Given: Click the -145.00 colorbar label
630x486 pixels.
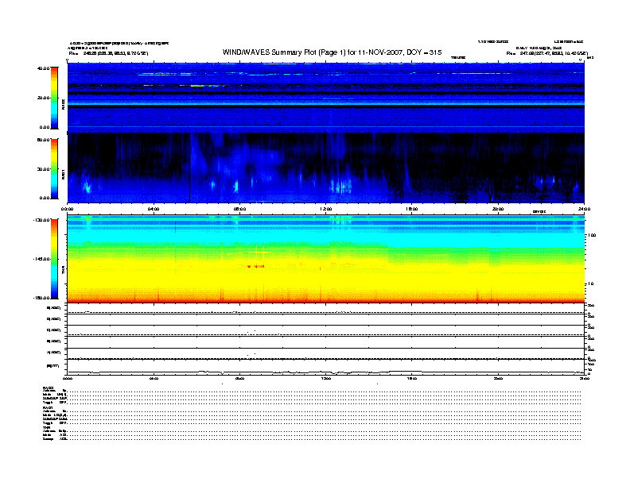Looking at the screenshot, I should 42,259.
